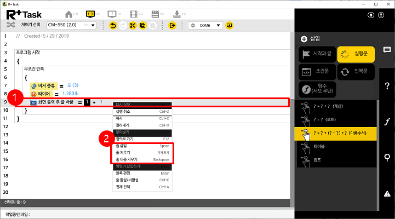Screen dimensions: 395x219
Task: Click the download-to-controller icon next to COM6
Action: [x=229, y=25]
